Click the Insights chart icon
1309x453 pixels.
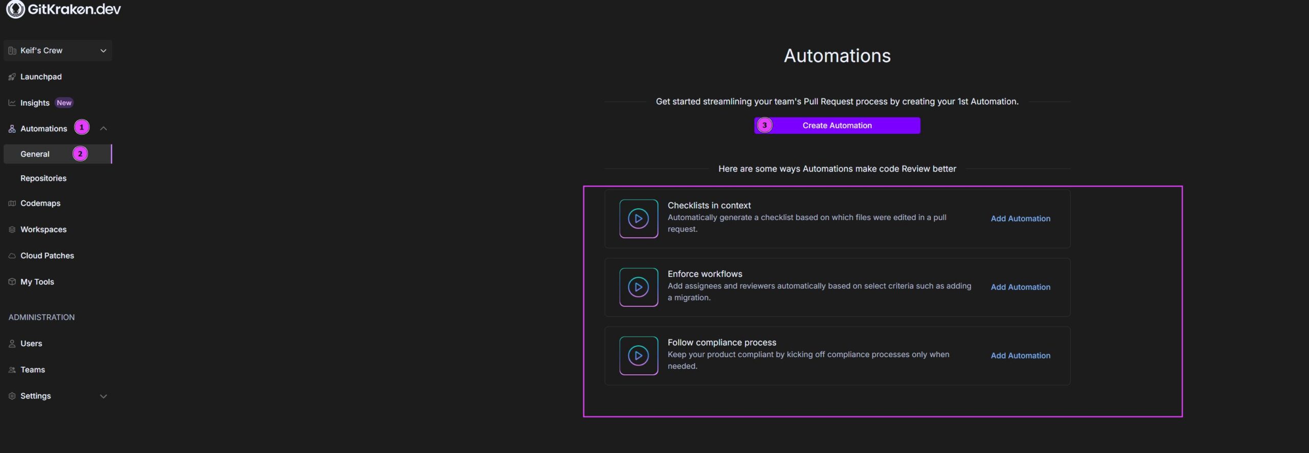click(x=12, y=103)
